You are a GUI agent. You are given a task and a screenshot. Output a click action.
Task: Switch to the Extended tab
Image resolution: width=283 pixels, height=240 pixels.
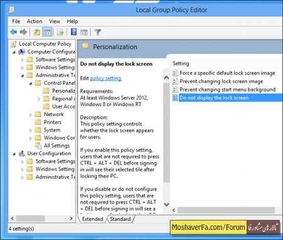(x=92, y=219)
